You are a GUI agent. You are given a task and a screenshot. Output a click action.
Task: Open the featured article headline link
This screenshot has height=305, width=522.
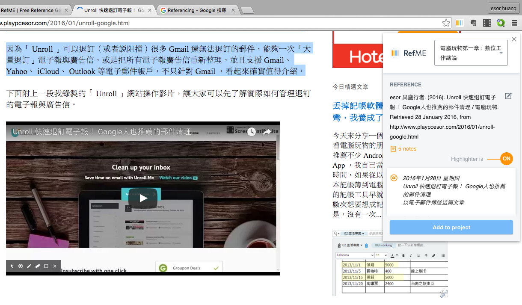(x=358, y=111)
